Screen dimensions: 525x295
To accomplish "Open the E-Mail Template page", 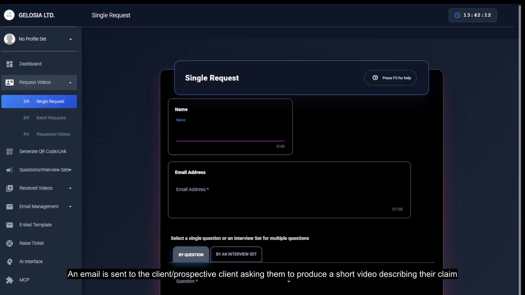I will (x=39, y=225).
